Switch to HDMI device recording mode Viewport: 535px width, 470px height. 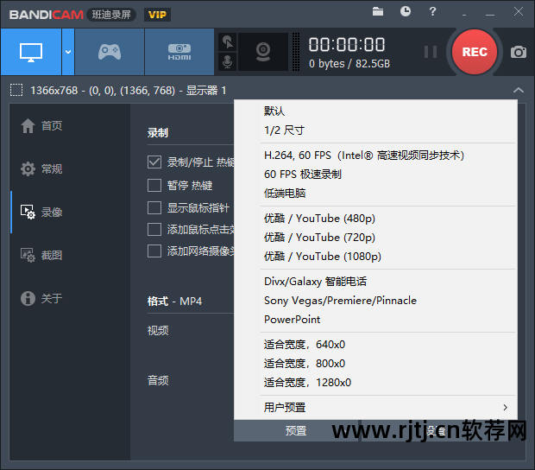(179, 52)
